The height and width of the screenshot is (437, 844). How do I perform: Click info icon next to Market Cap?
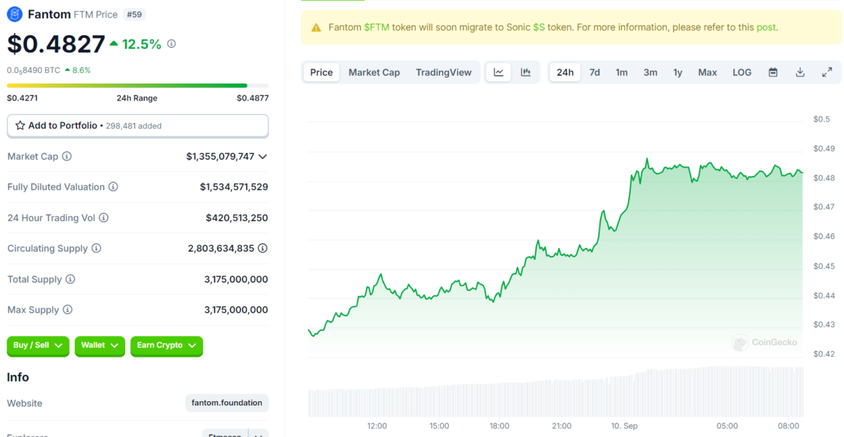pos(67,157)
